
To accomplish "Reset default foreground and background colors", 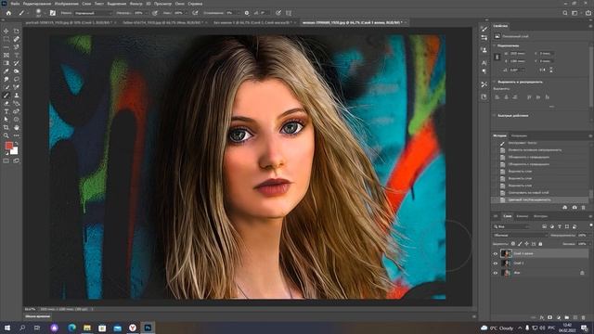I will 6,154.
